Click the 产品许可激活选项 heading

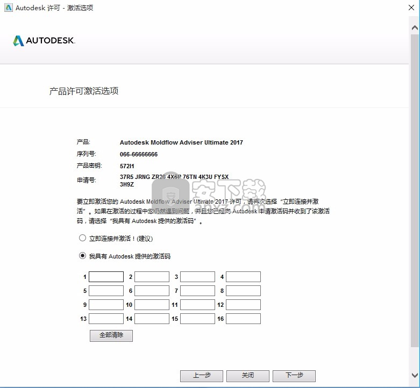click(84, 91)
